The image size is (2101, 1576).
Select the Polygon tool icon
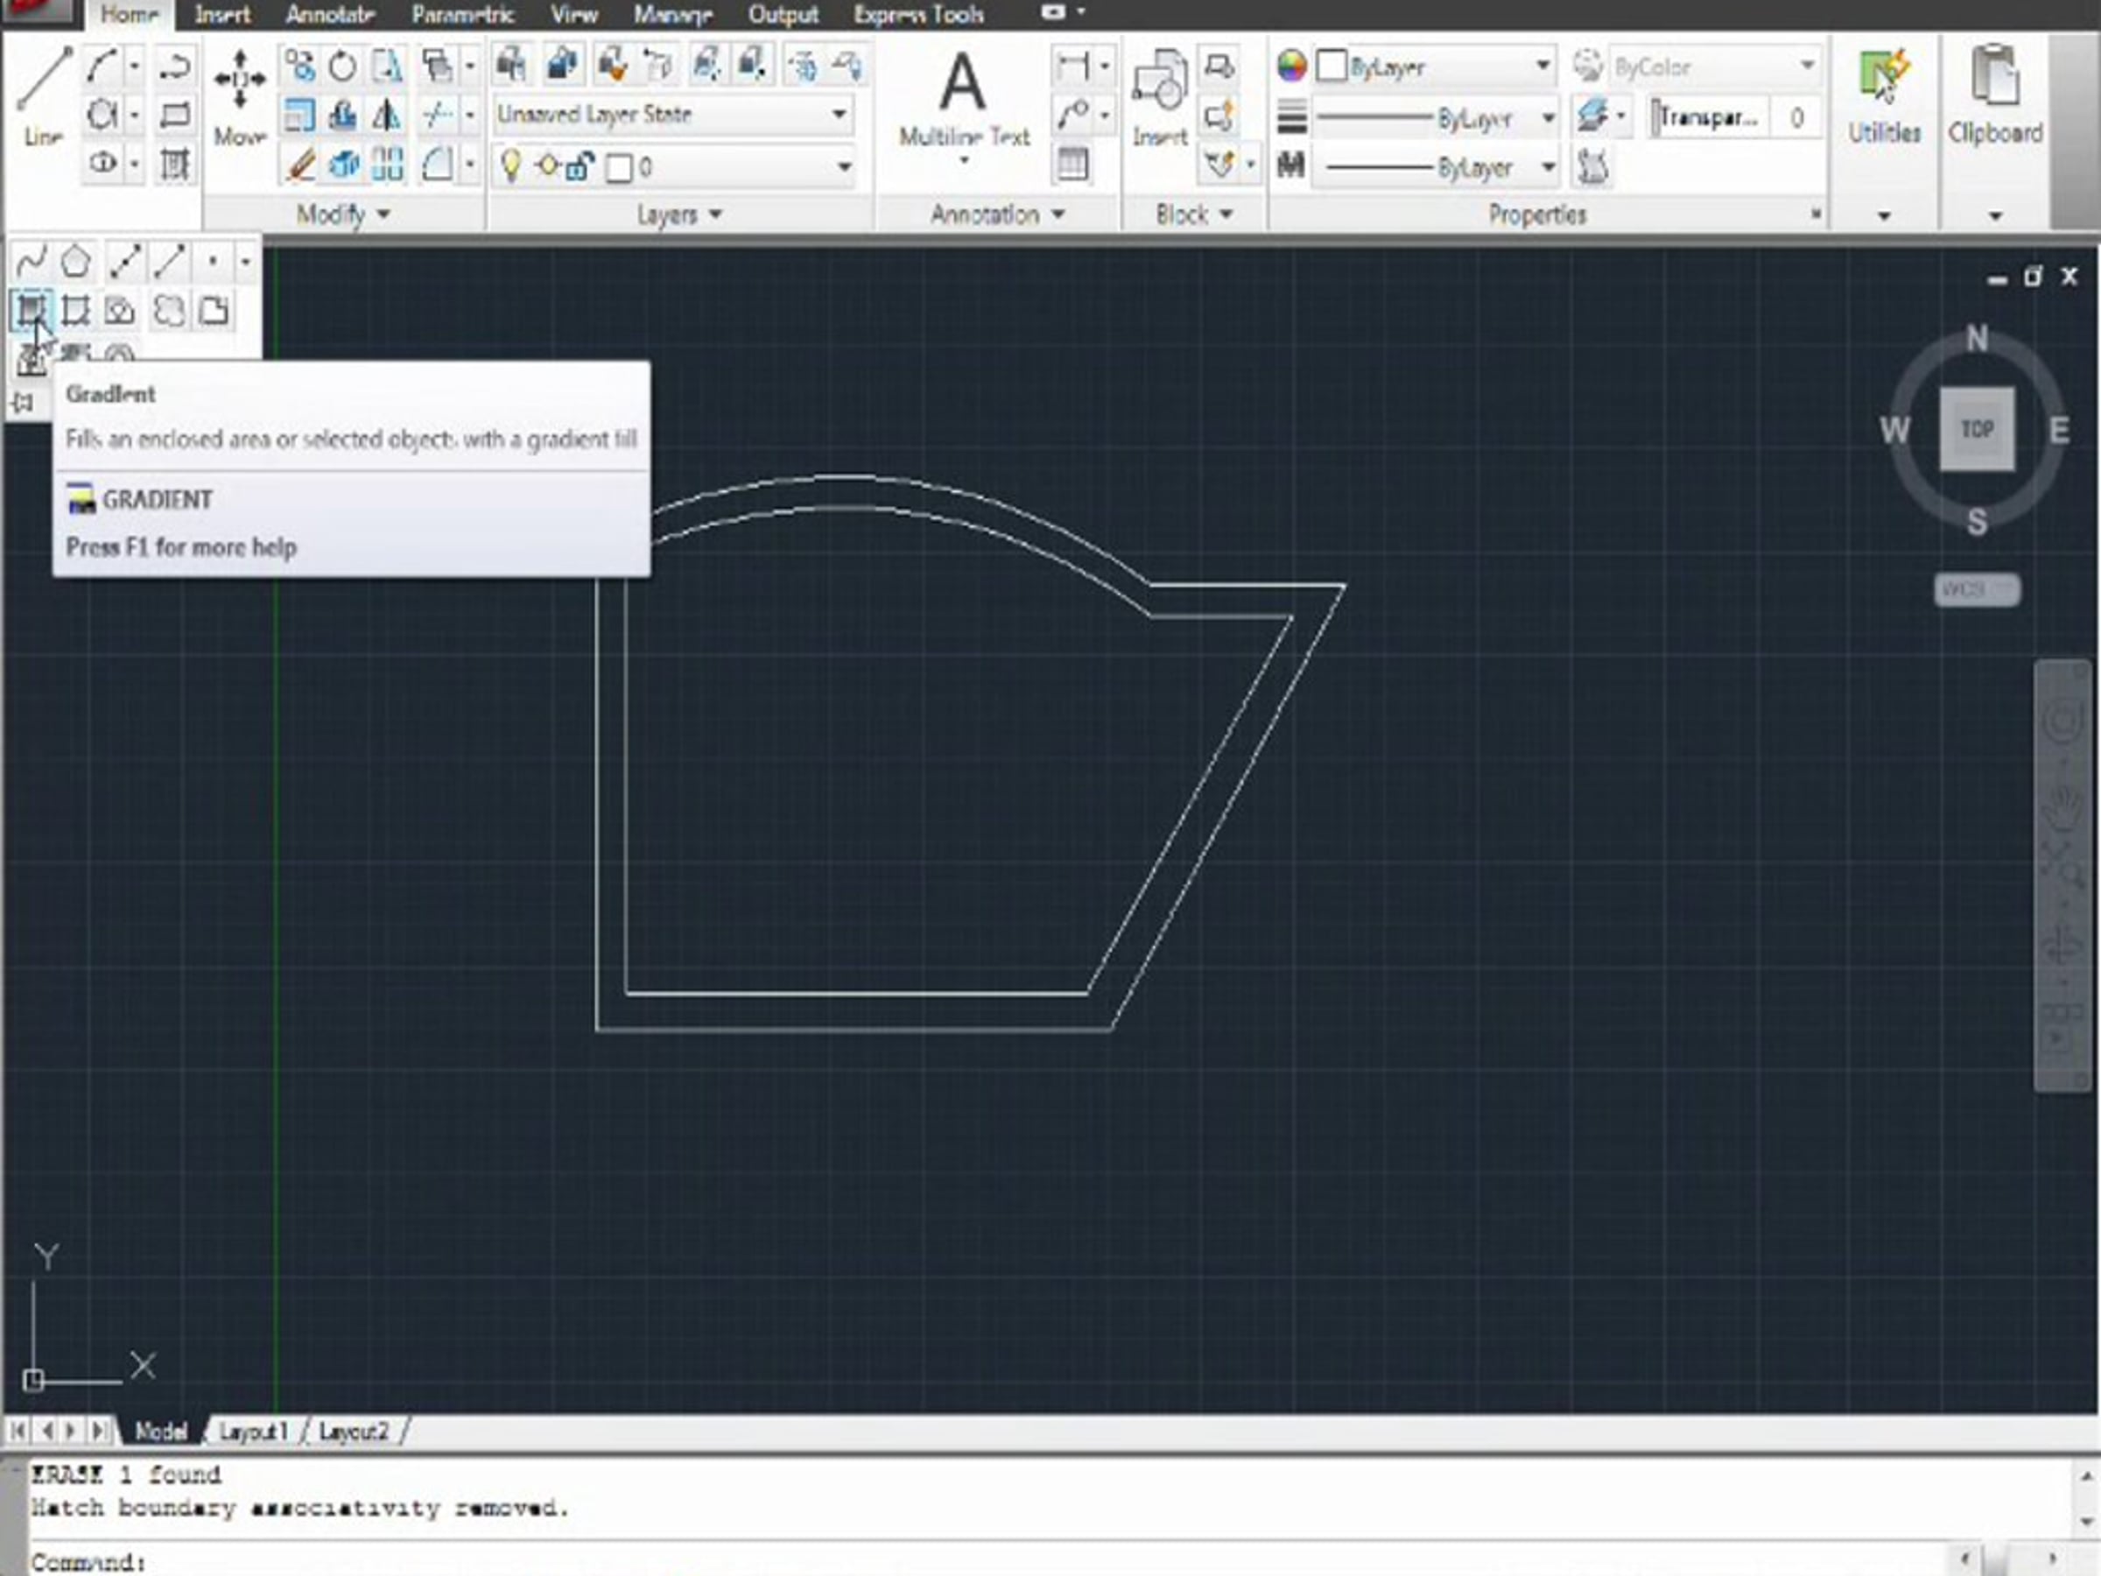76,261
